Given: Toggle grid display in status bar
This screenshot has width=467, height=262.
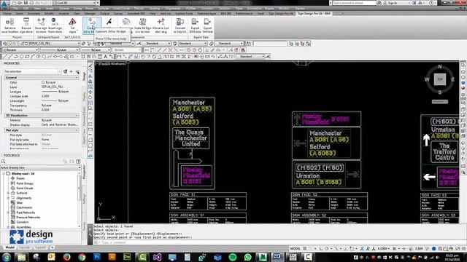Looking at the screenshot, I should tap(305, 248).
